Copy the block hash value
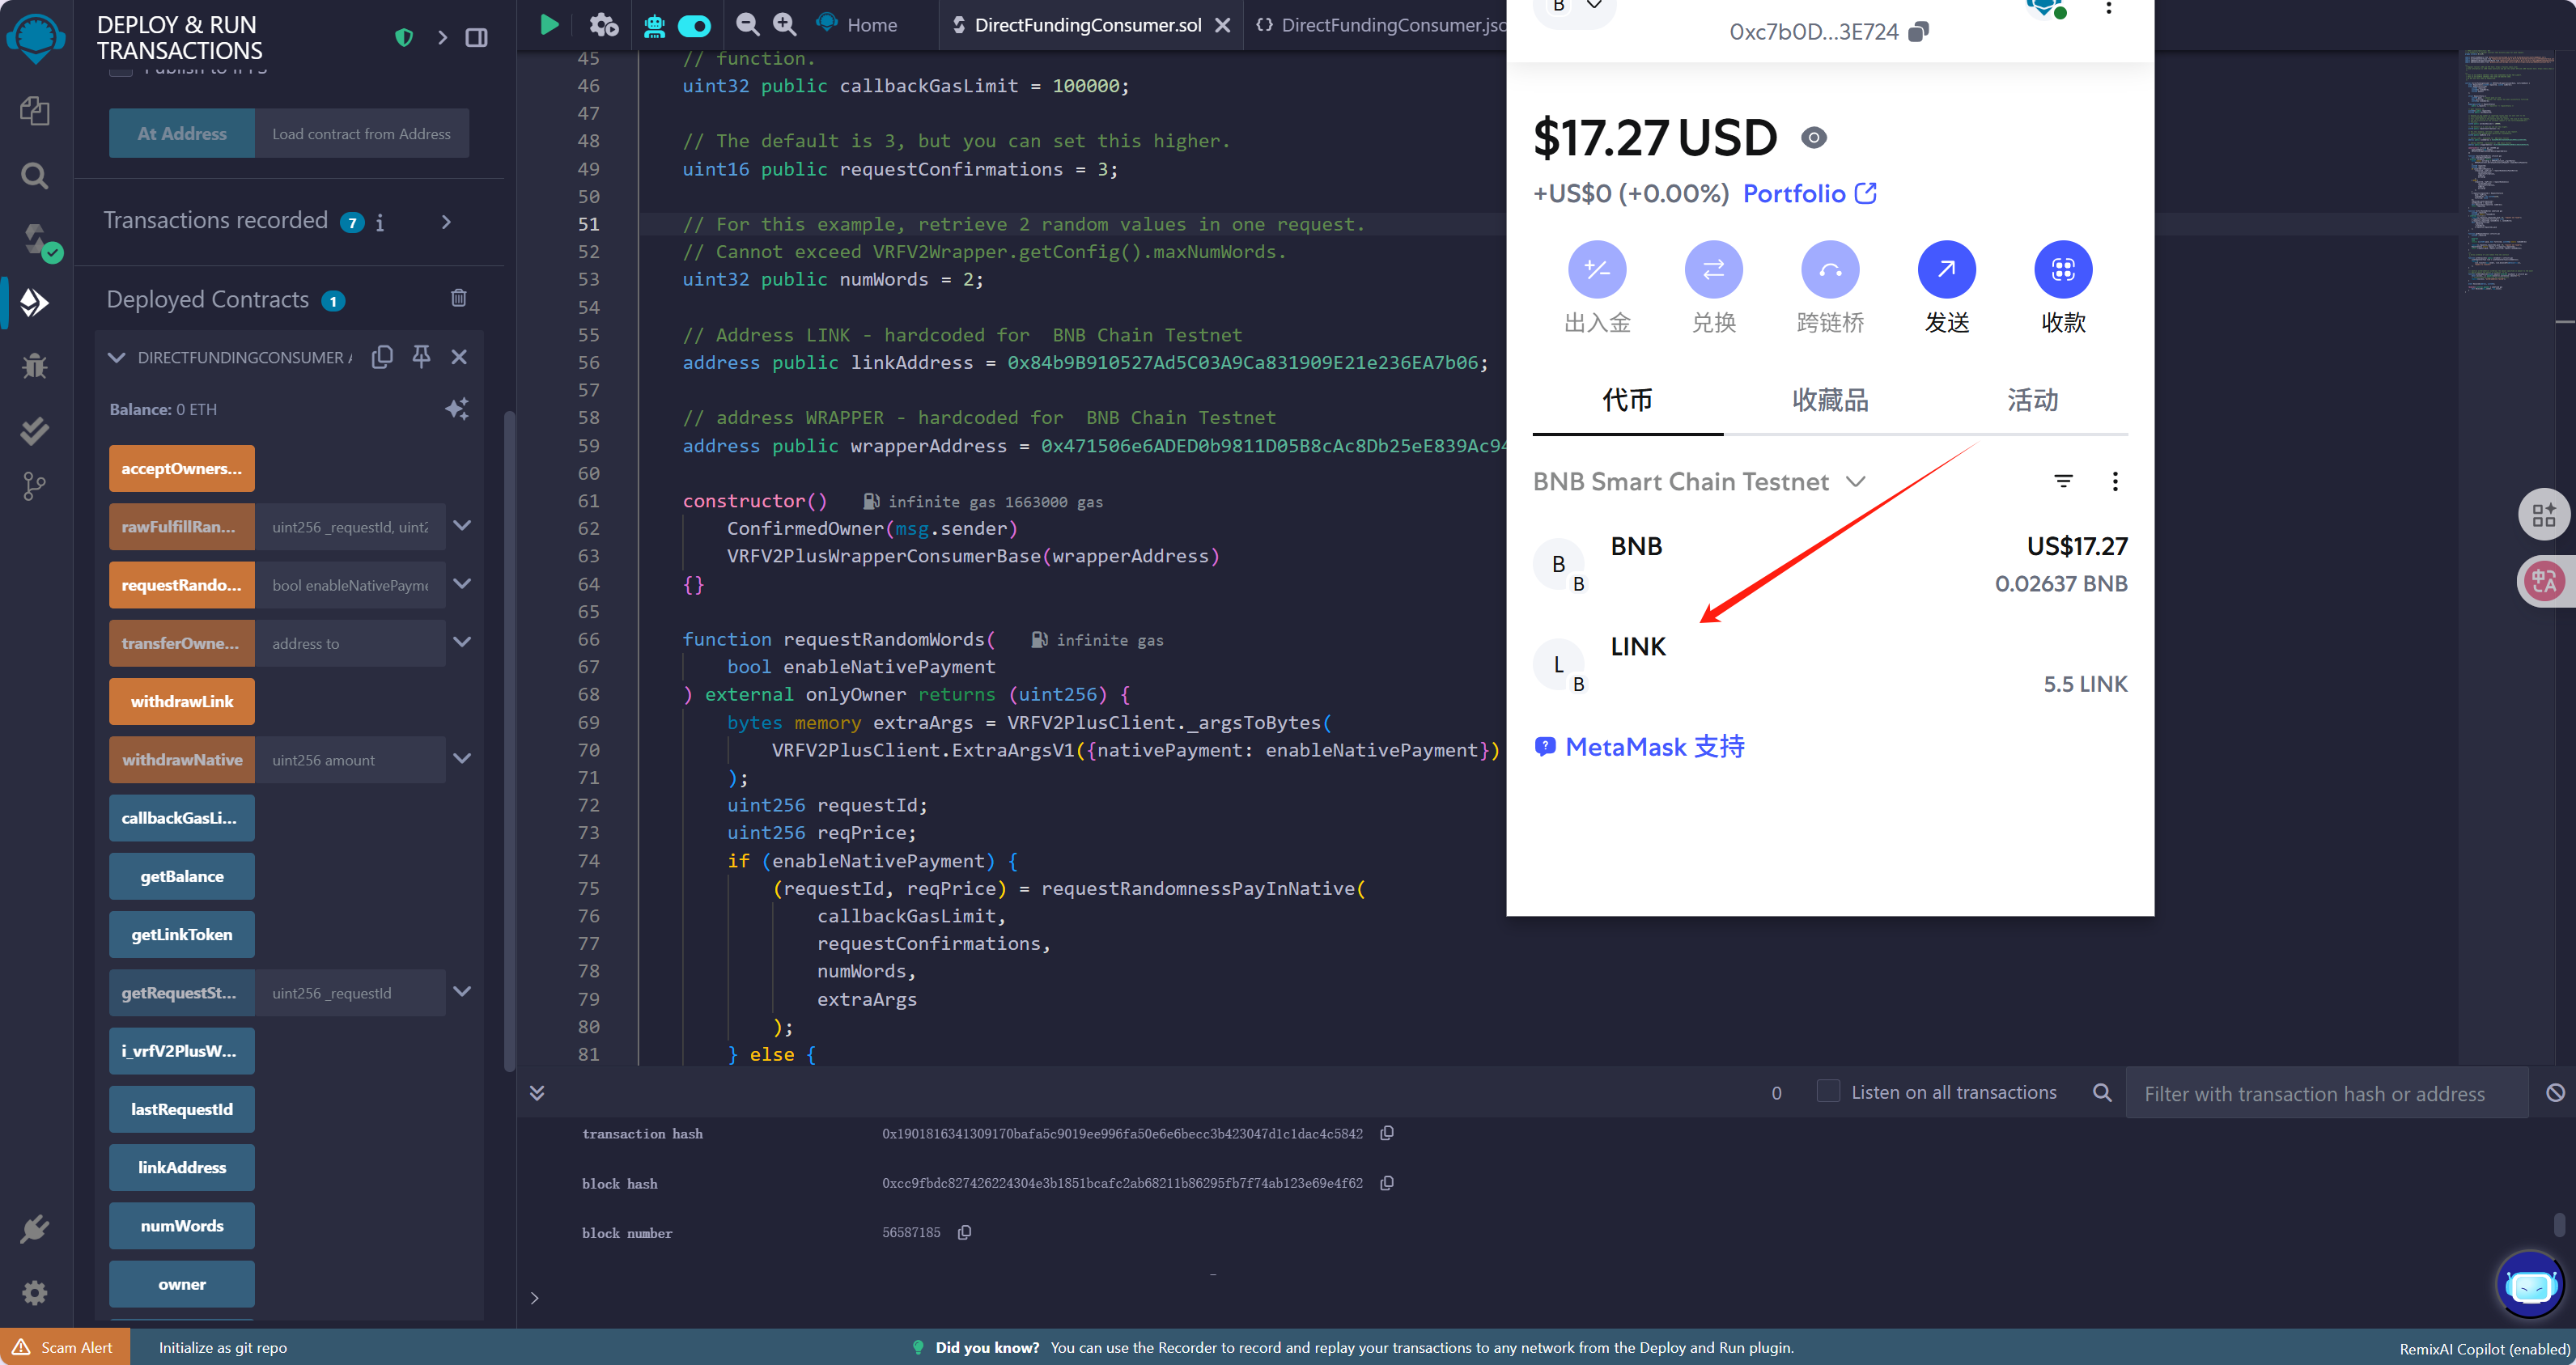This screenshot has height=1365, width=2576. (x=1387, y=1183)
